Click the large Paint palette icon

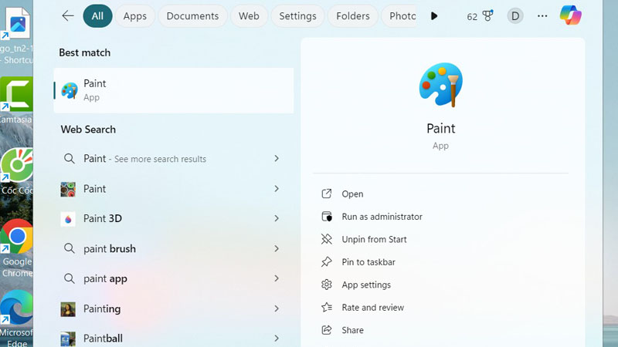point(440,85)
